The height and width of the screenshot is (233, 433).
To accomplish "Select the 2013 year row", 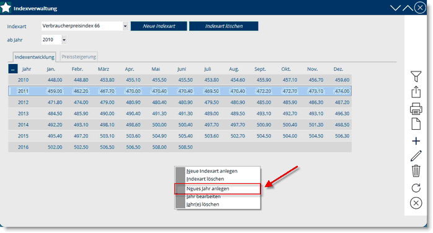I will click(x=180, y=114).
